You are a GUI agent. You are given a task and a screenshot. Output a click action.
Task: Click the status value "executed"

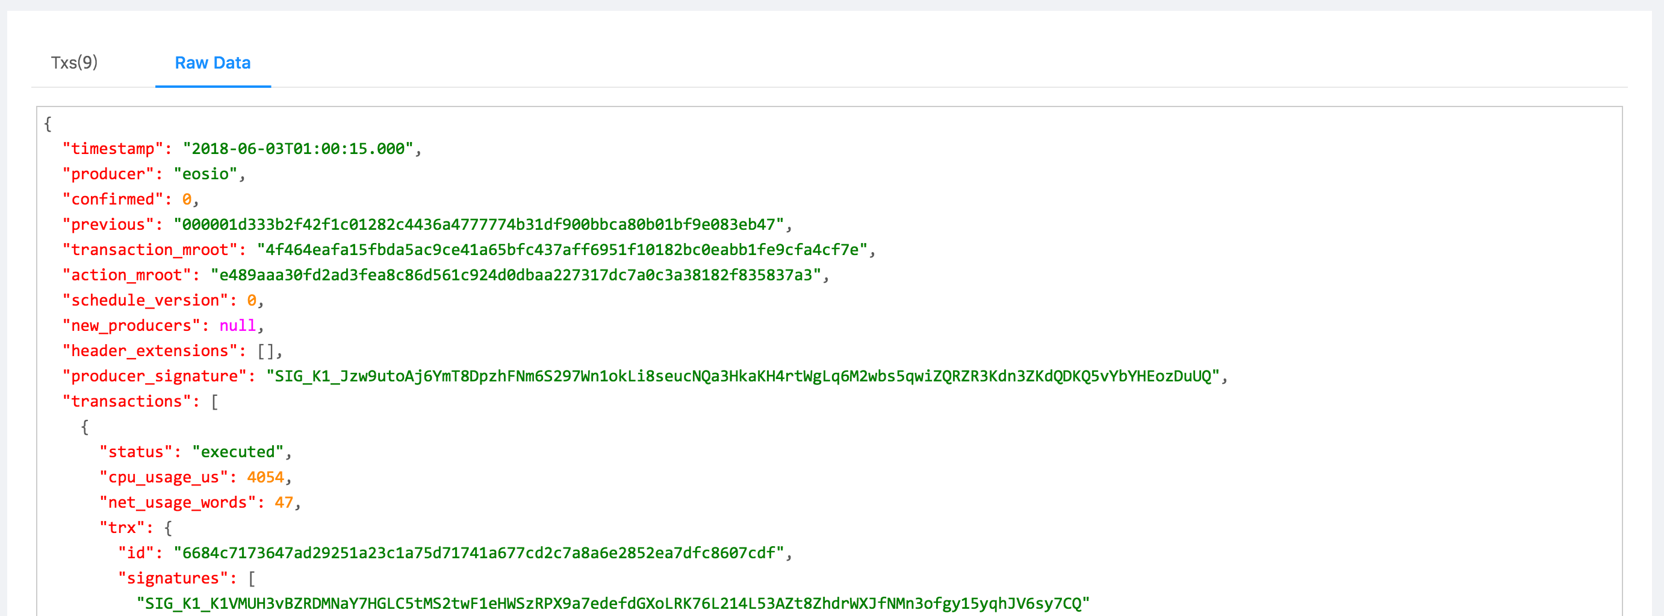238,451
